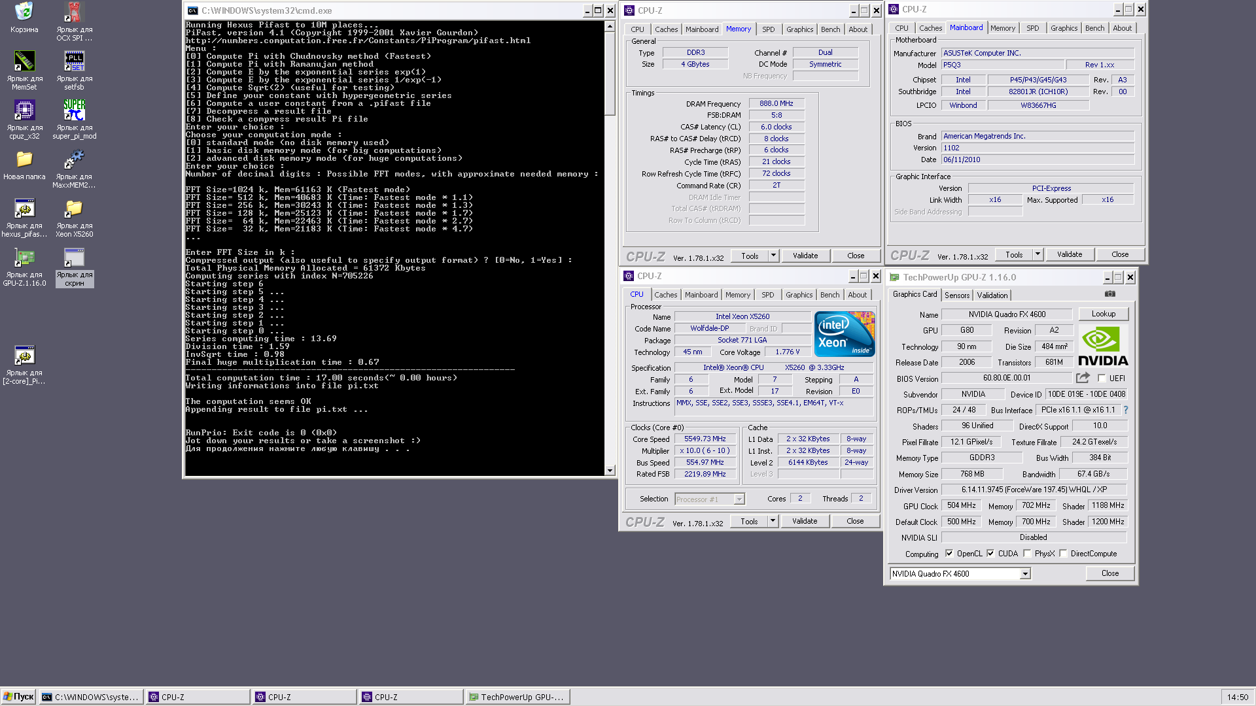Open the Xeon X5260 folder shortcut

click(x=74, y=208)
